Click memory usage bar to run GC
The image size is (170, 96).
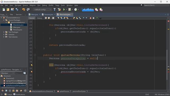point(88,10)
